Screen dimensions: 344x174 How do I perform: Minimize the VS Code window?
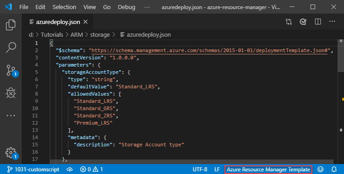pyautogui.click(x=292, y=7)
